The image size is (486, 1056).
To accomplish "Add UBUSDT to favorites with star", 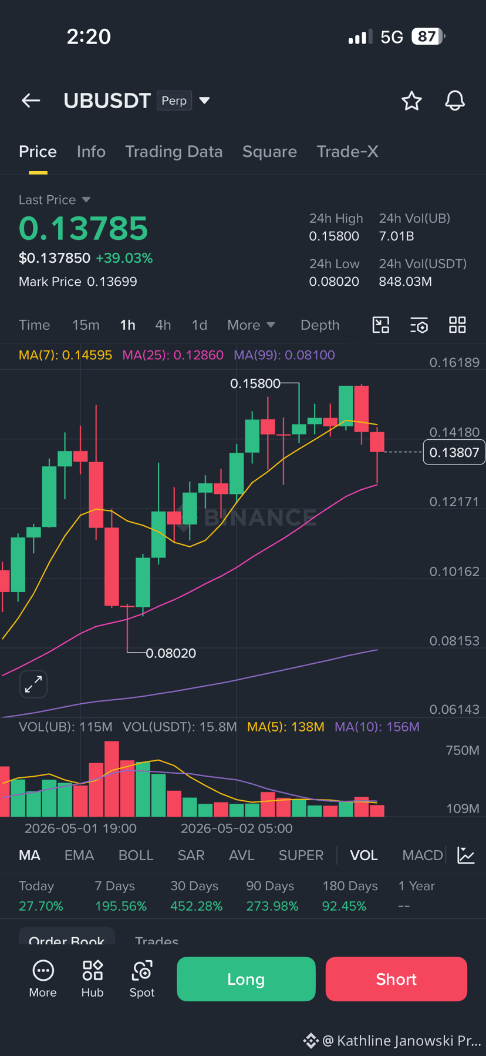I will pyautogui.click(x=411, y=101).
